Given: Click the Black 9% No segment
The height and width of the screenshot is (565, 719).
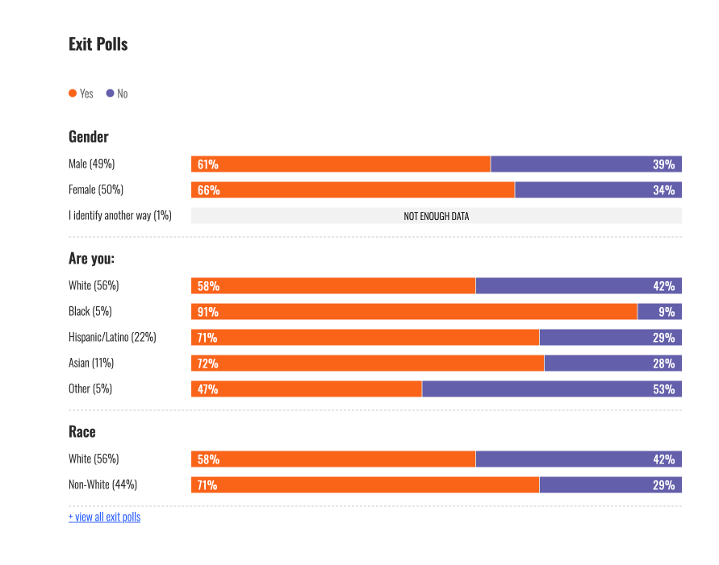Looking at the screenshot, I should (x=659, y=312).
